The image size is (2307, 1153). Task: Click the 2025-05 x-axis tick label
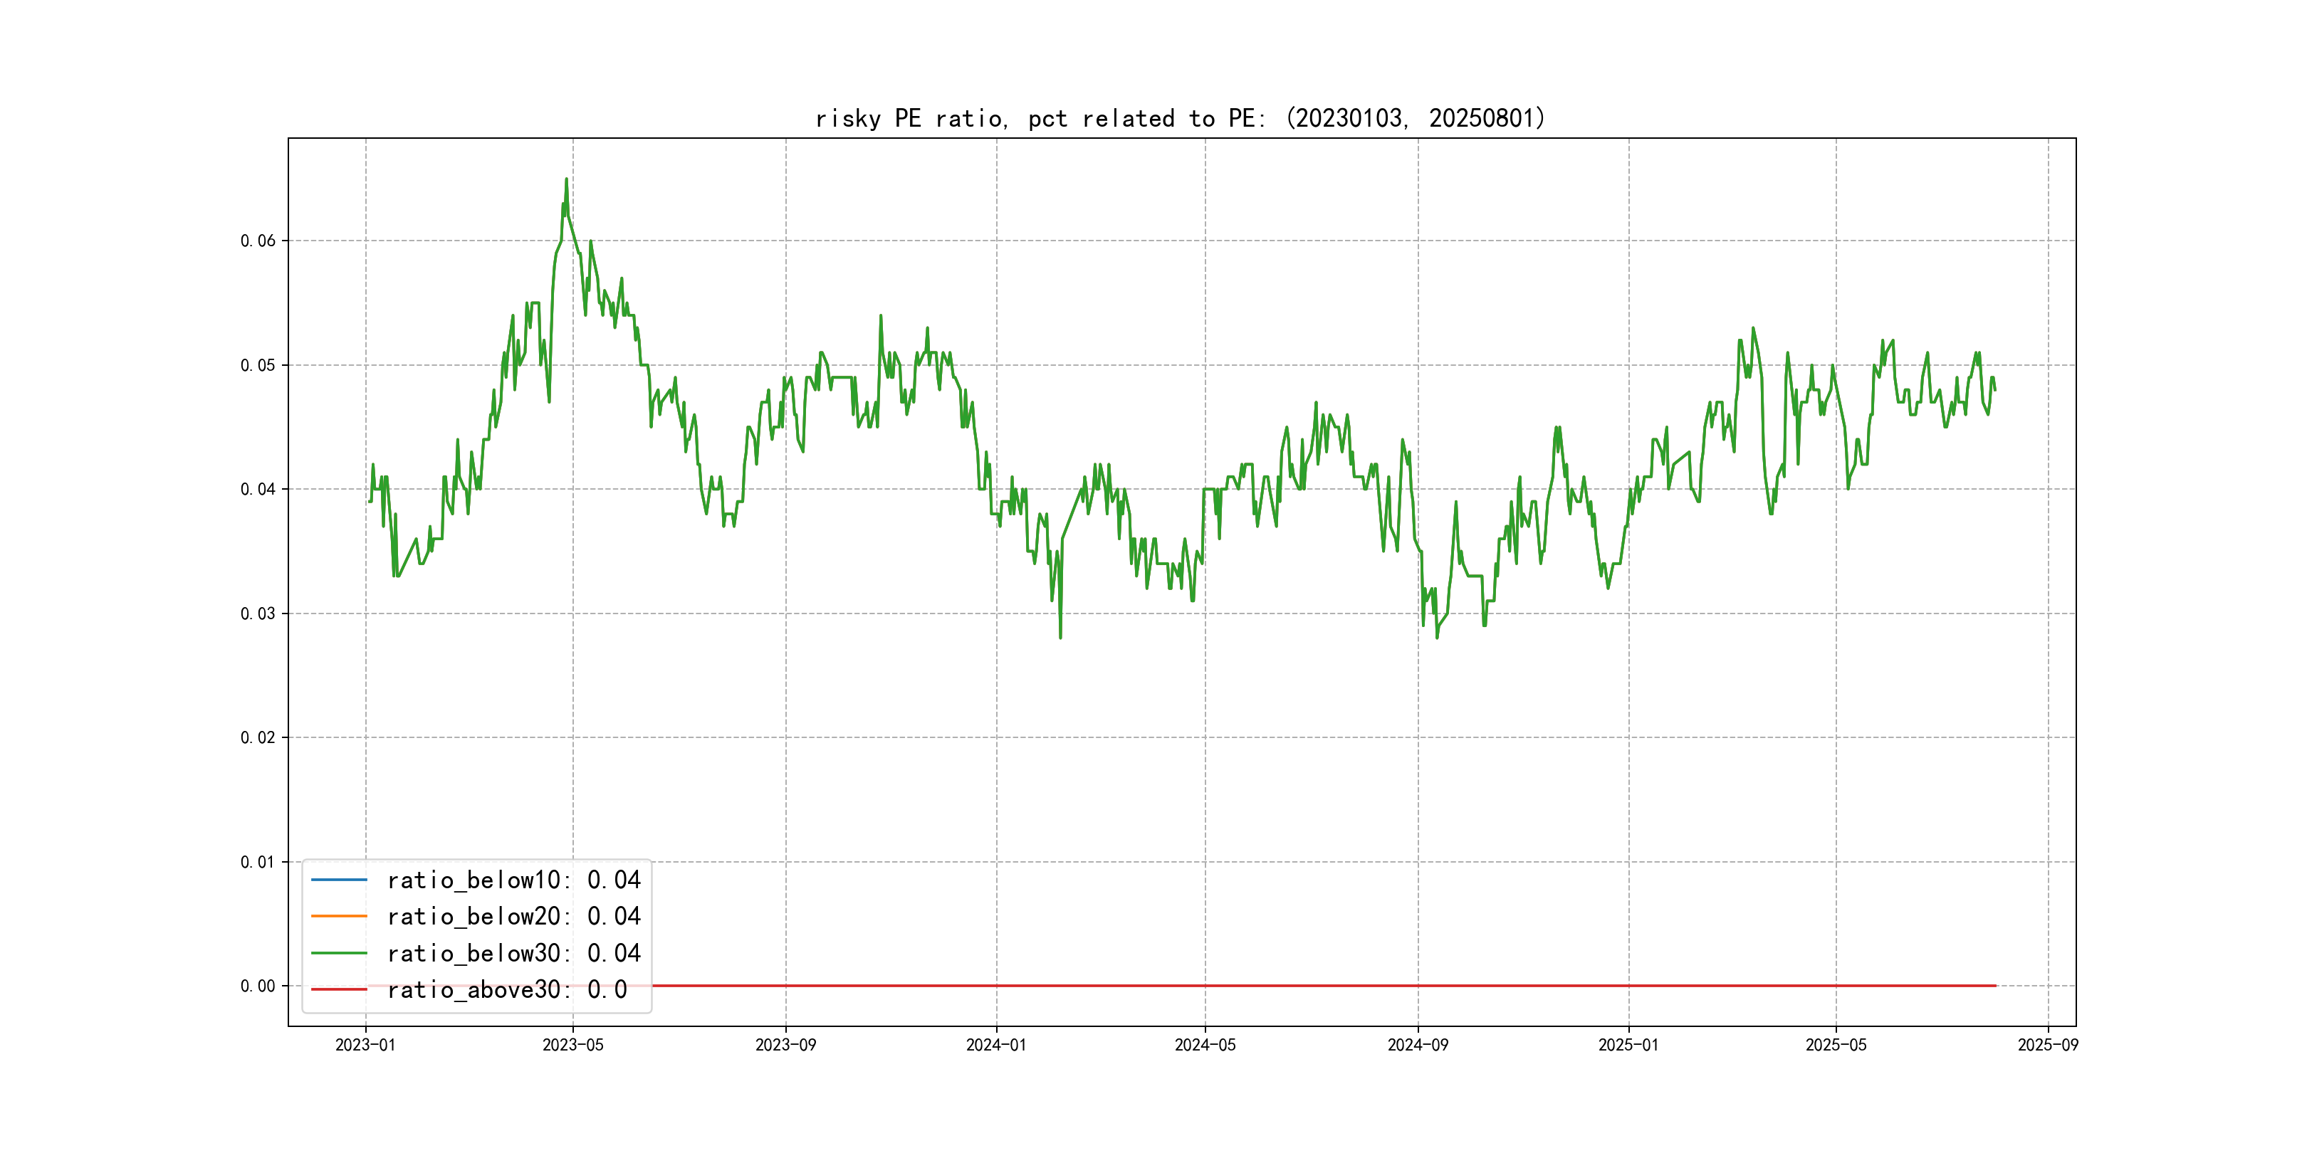tap(1836, 1045)
